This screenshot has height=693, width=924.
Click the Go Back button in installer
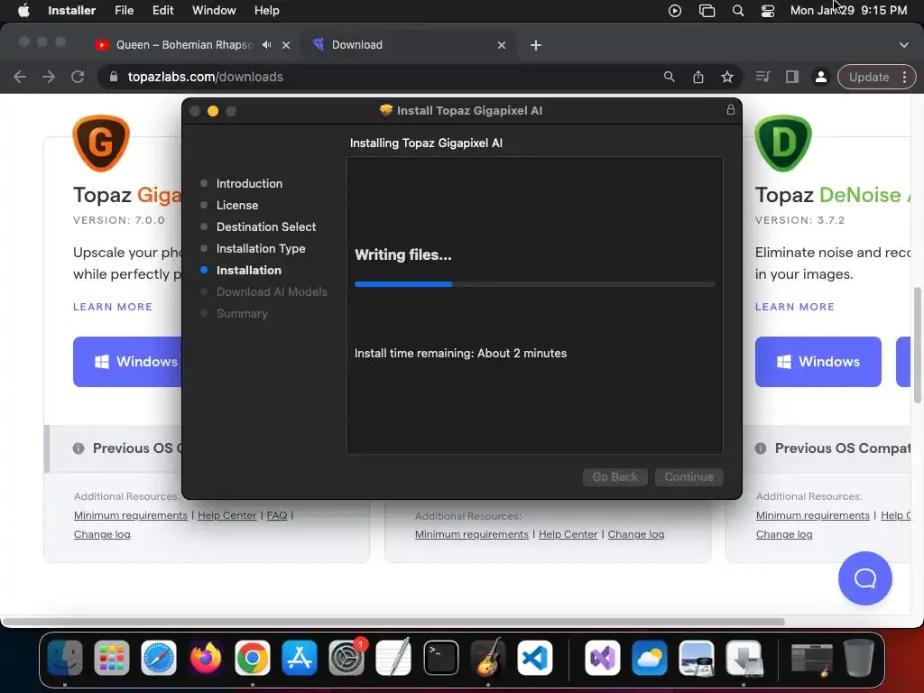[x=614, y=476]
